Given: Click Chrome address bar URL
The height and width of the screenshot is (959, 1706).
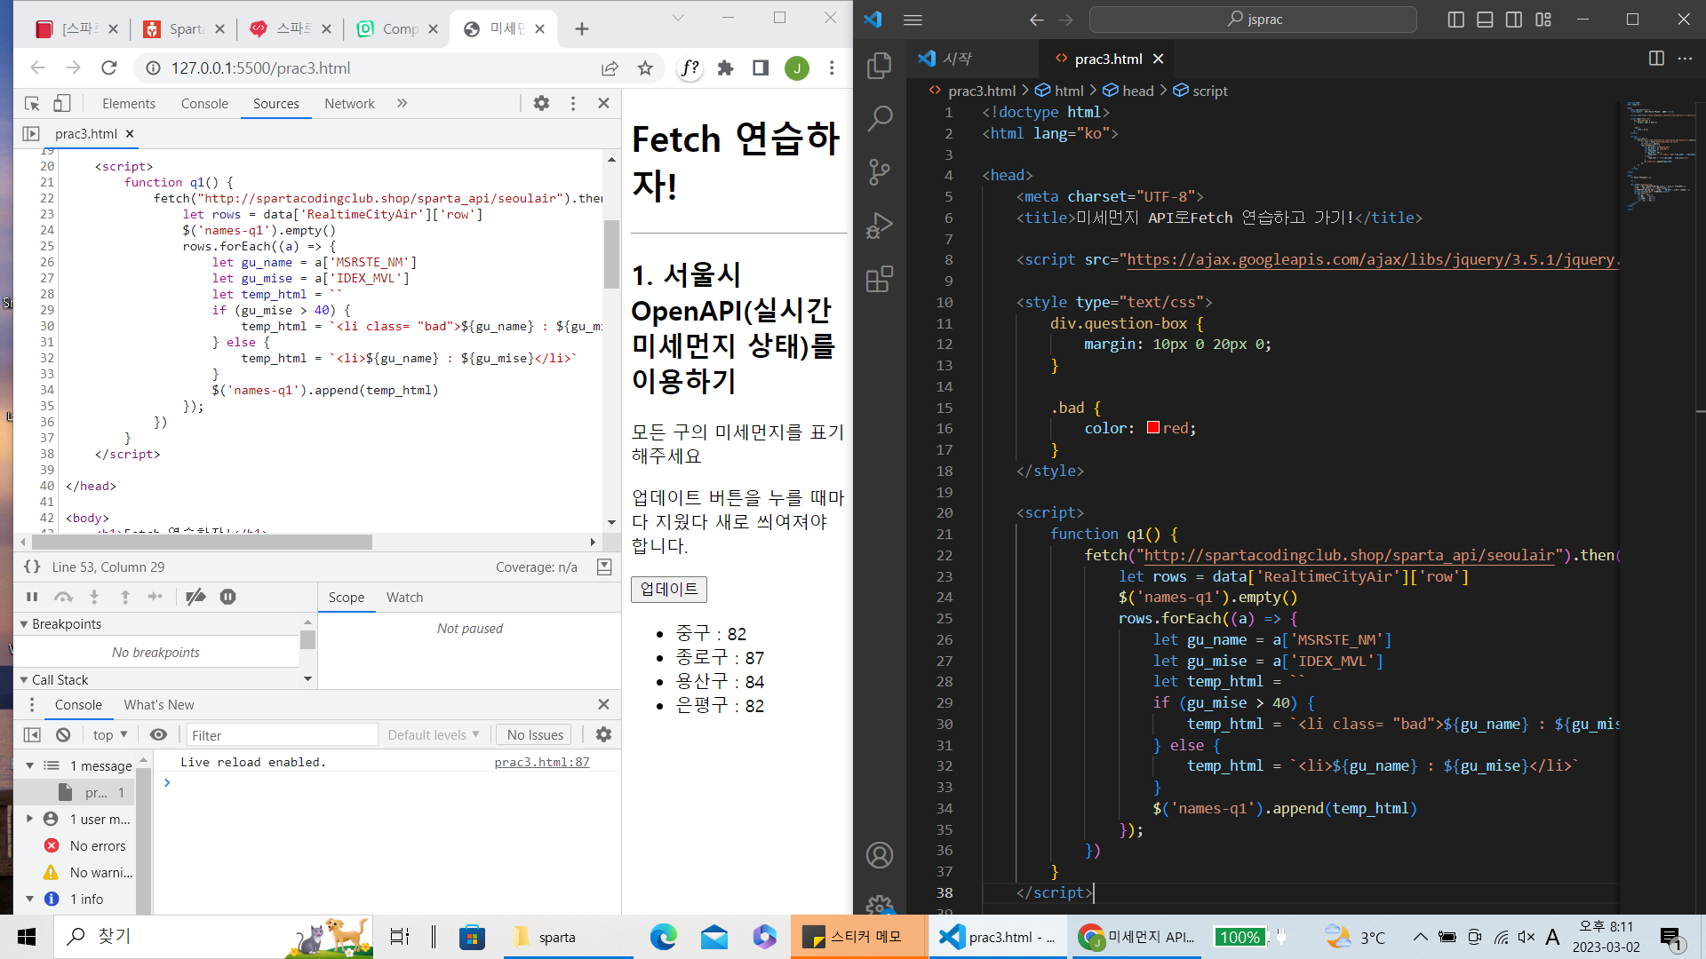Looking at the screenshot, I should pos(261,68).
